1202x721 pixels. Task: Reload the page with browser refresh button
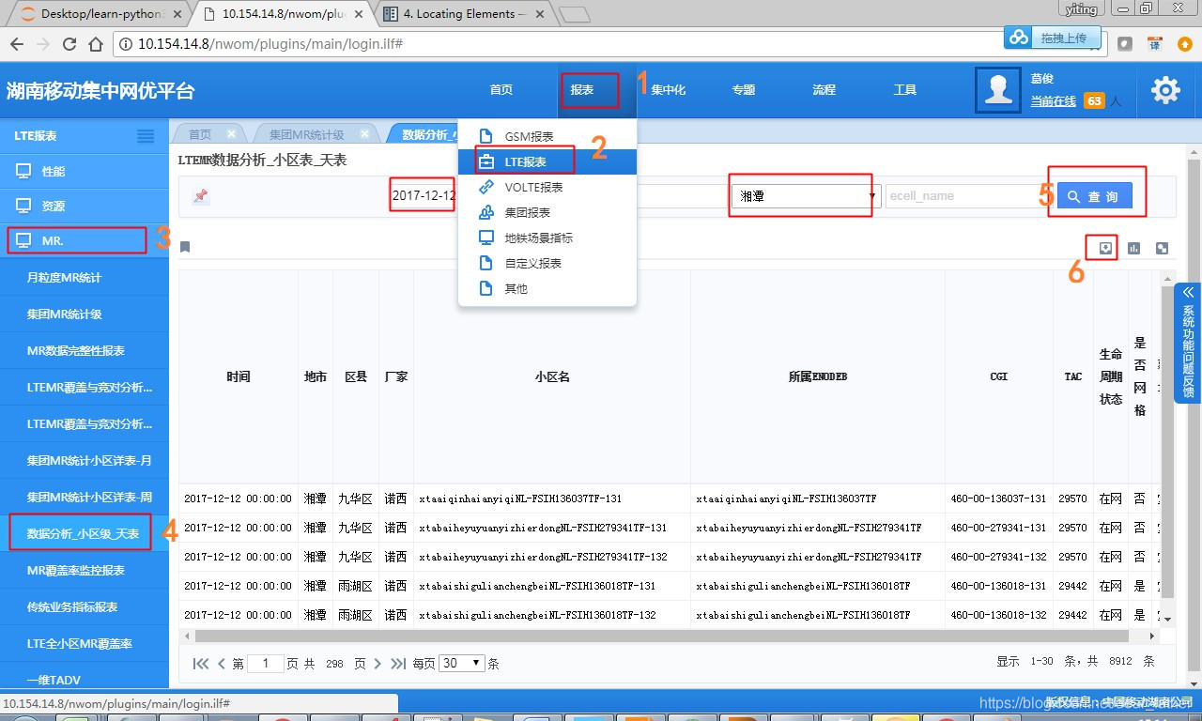point(69,43)
